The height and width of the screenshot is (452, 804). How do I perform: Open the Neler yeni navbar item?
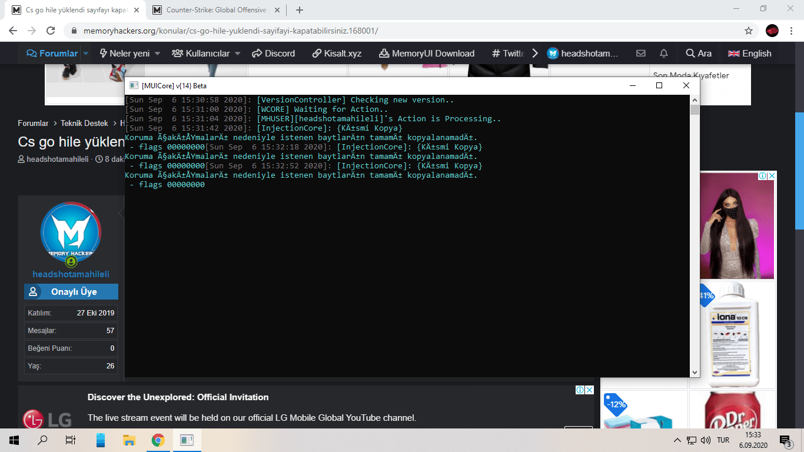click(x=124, y=54)
